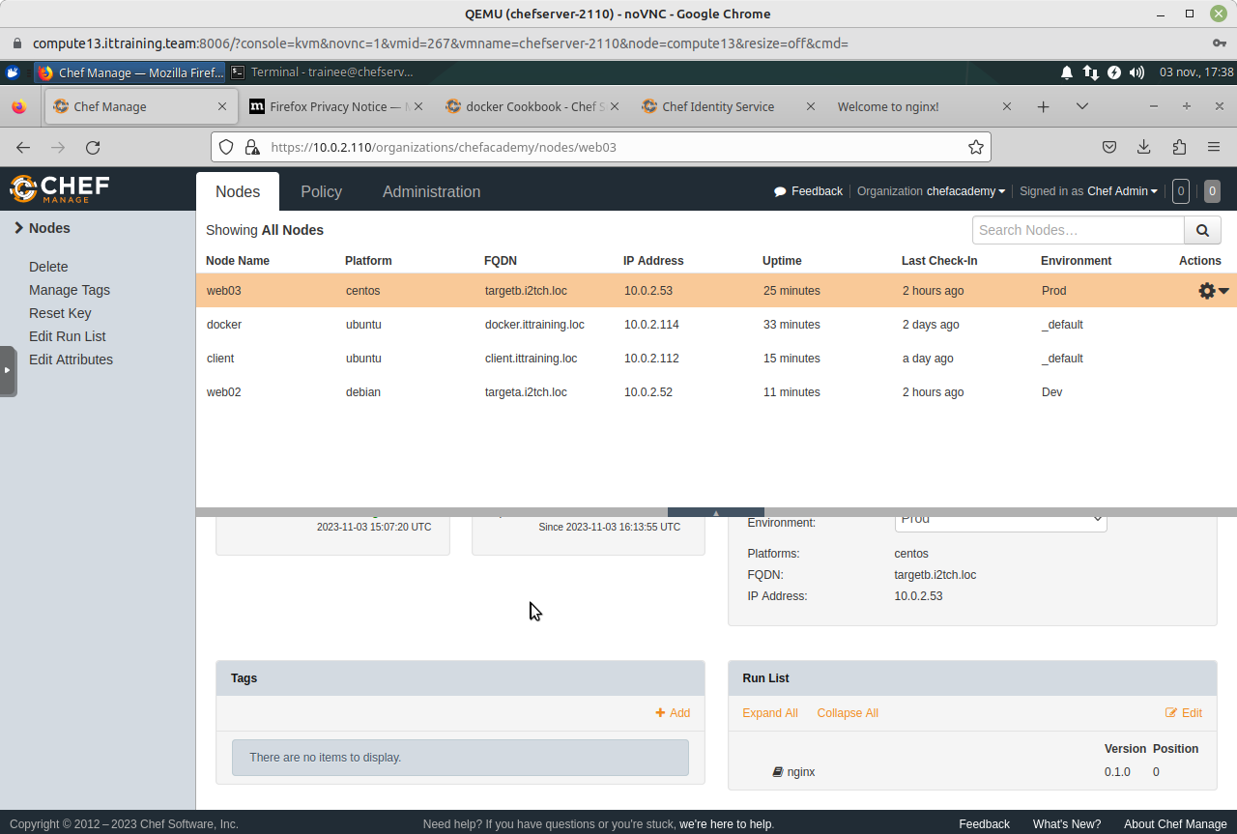
Task: Open the Firefox hamburger menu
Action: pyautogui.click(x=1214, y=147)
